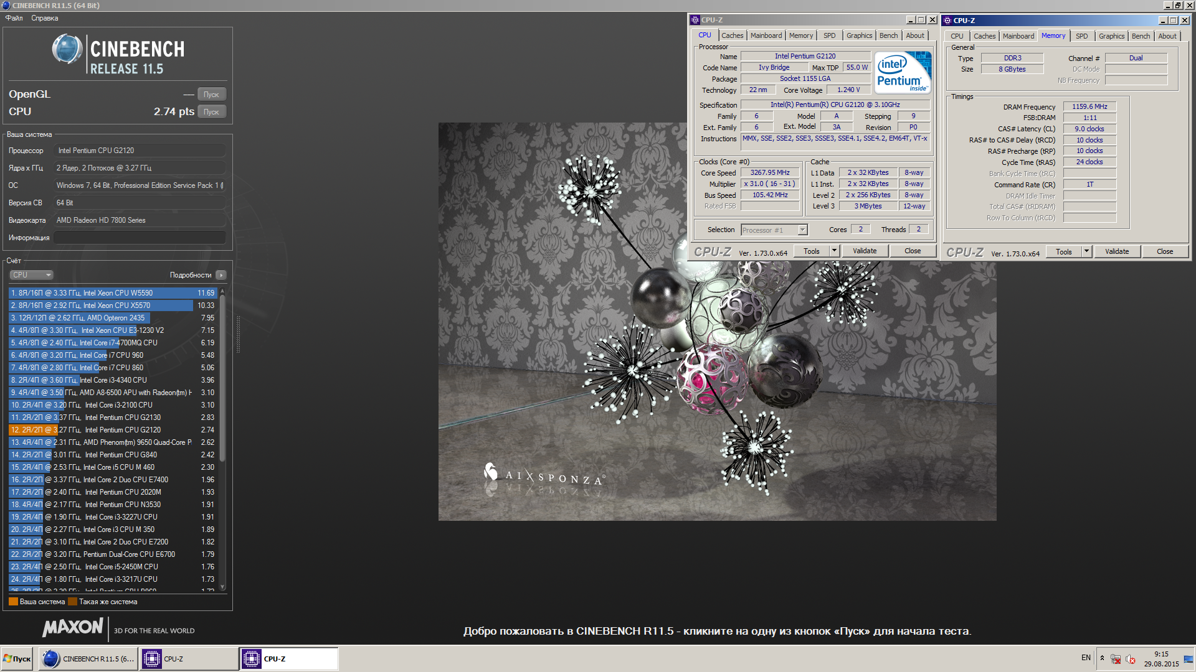Image resolution: width=1196 pixels, height=672 pixels.
Task: Click the Cinebench title bar icon
Action: 6,5
